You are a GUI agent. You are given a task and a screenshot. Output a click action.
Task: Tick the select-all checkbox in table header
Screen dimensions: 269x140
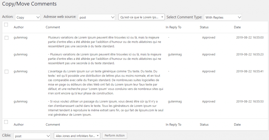[6, 25]
